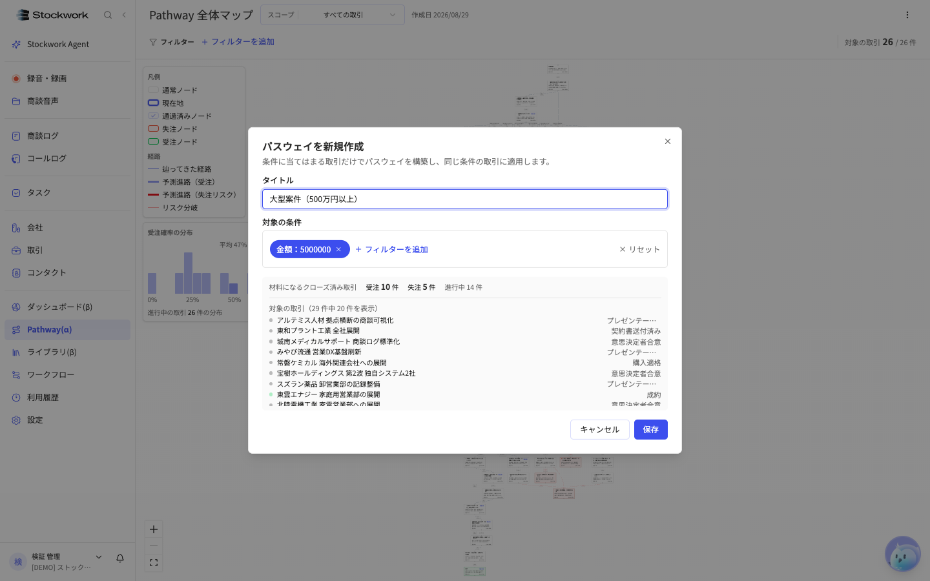Fit map to screen icon
Image resolution: width=930 pixels, height=581 pixels.
coord(154,563)
